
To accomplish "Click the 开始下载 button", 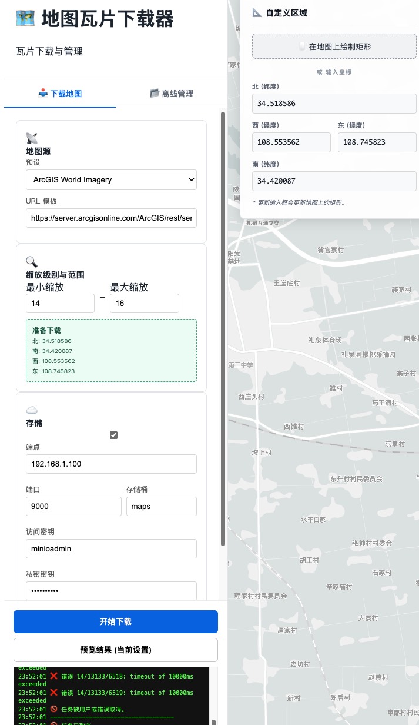I will point(116,621).
